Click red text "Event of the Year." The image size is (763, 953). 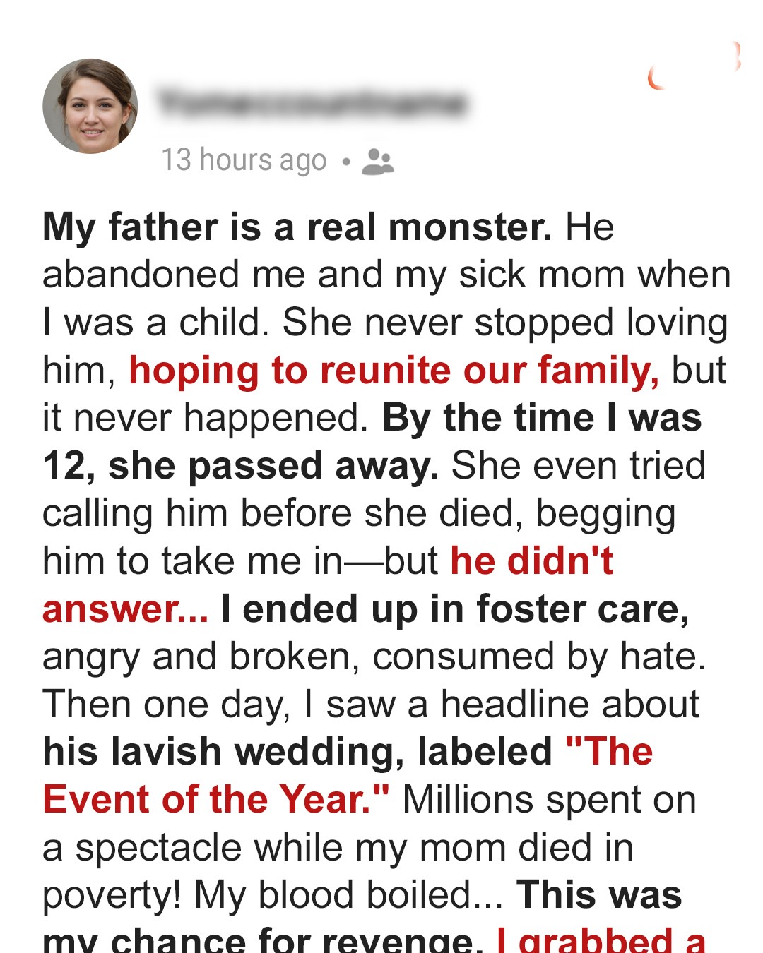tap(215, 800)
